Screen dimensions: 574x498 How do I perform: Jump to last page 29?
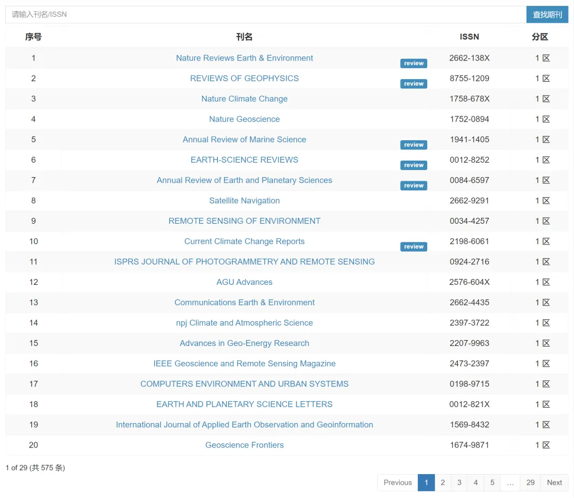530,483
